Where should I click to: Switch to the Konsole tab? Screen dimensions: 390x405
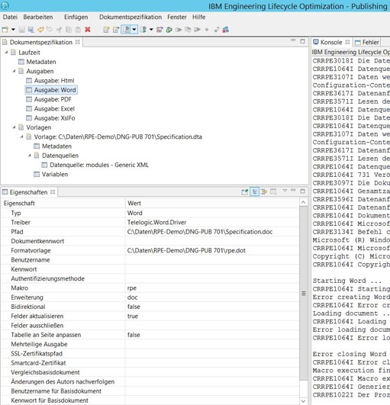(331, 42)
